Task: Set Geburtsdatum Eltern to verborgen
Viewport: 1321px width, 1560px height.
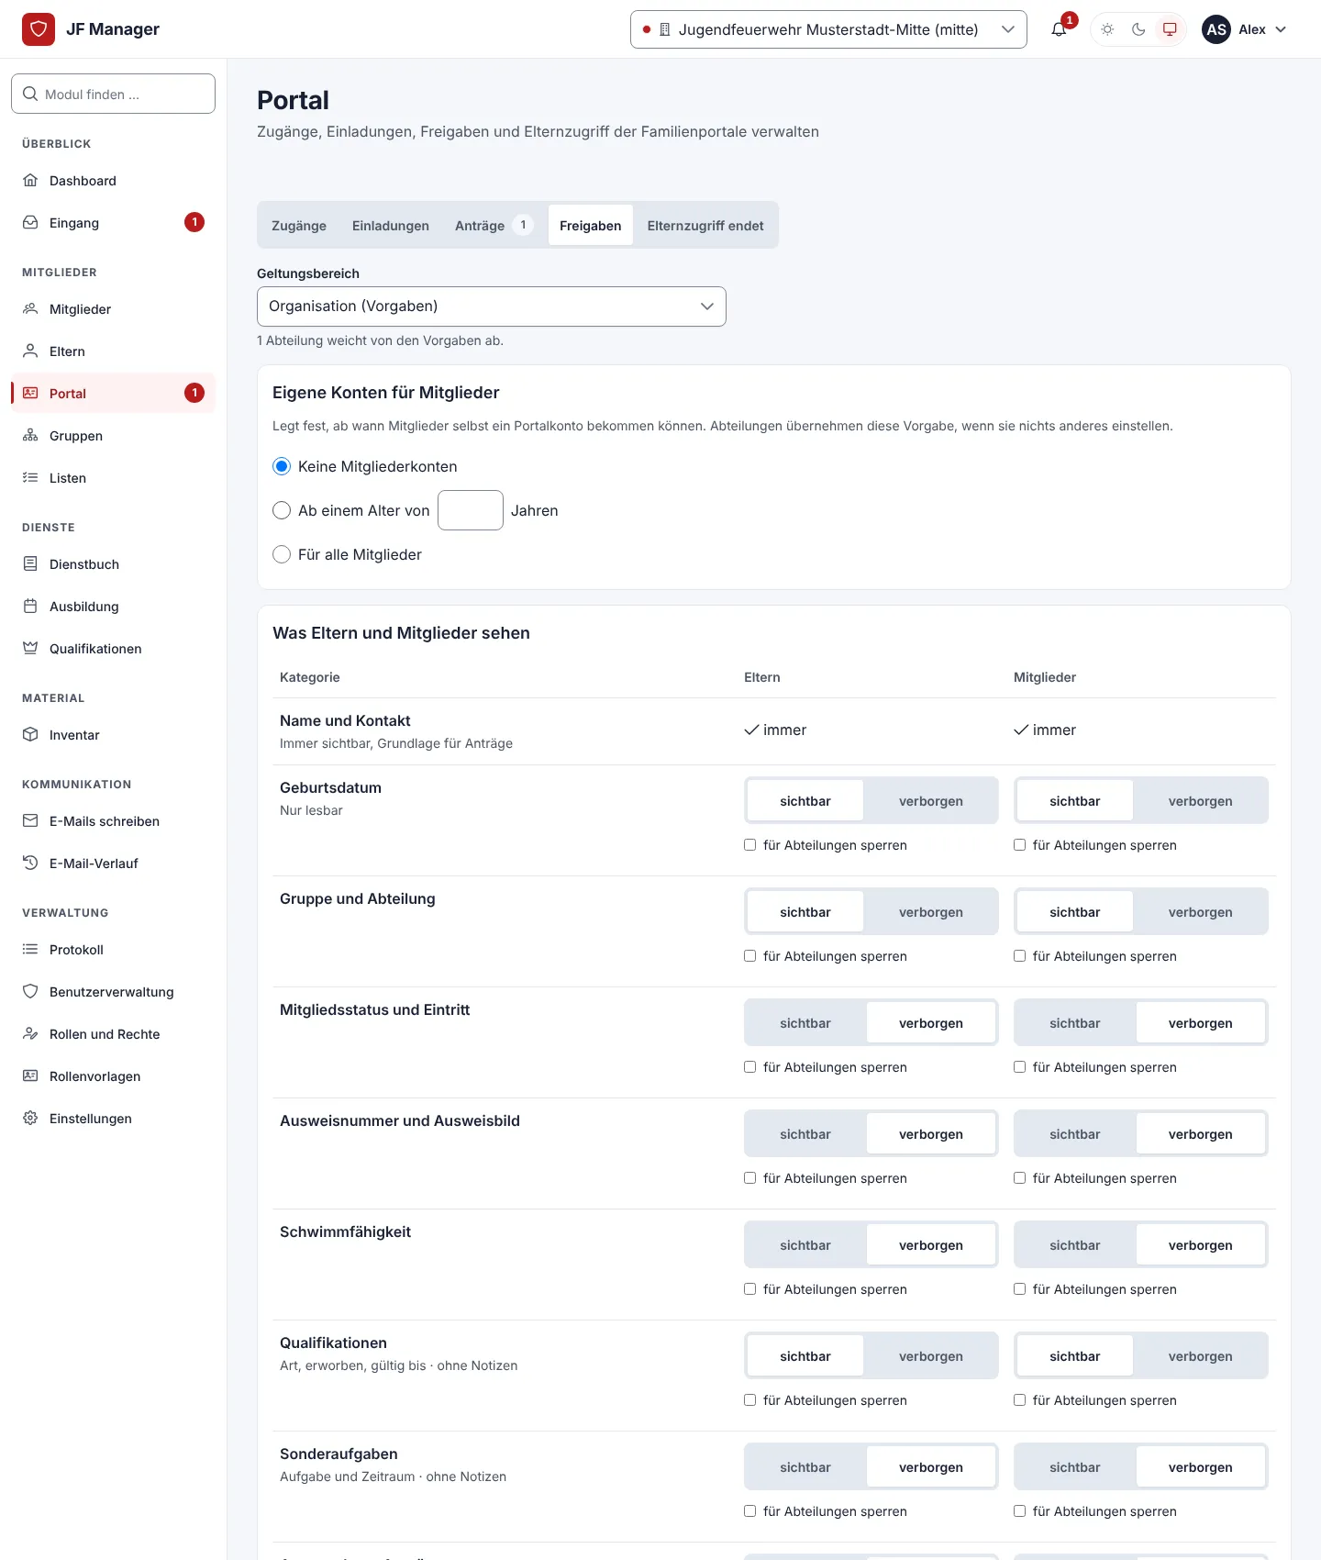Action: tap(931, 801)
